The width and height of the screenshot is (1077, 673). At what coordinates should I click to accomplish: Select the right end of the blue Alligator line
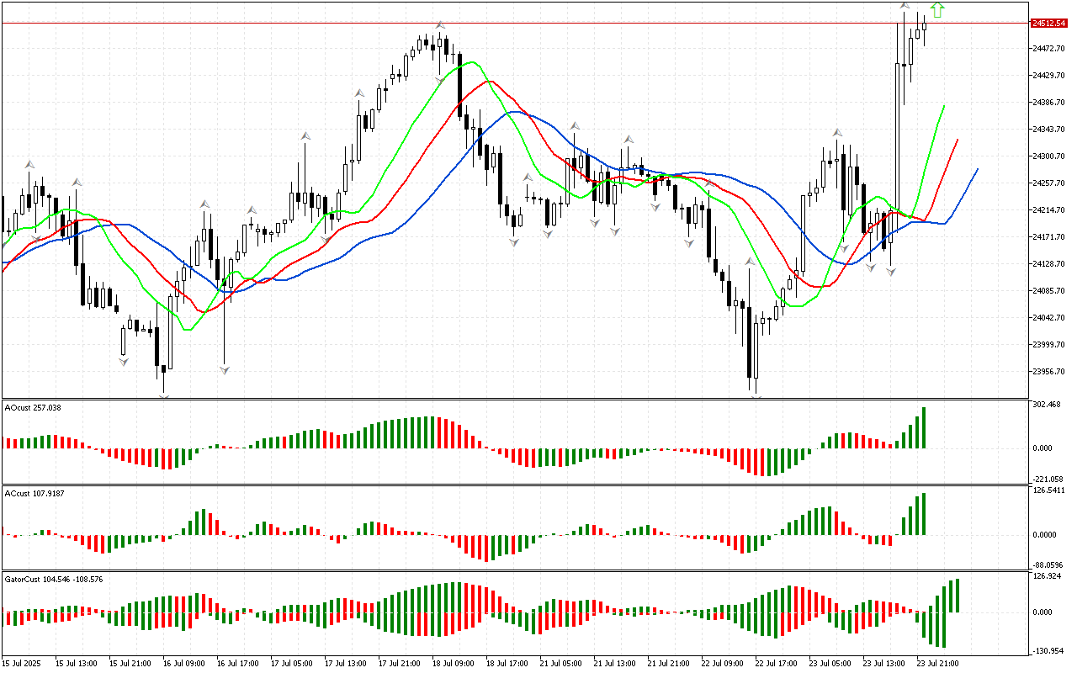coord(977,169)
